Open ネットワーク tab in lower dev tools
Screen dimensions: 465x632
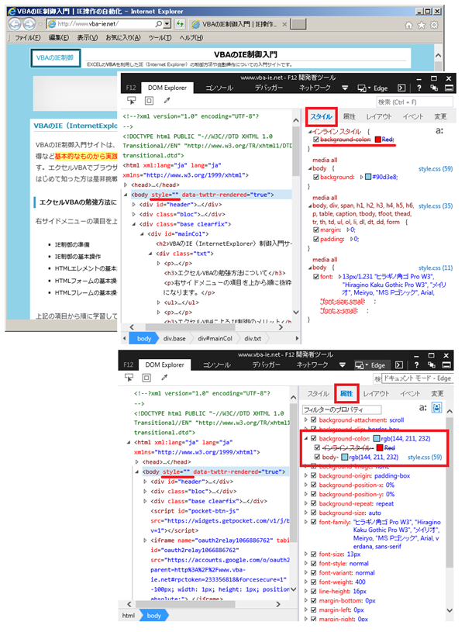pyautogui.click(x=312, y=364)
